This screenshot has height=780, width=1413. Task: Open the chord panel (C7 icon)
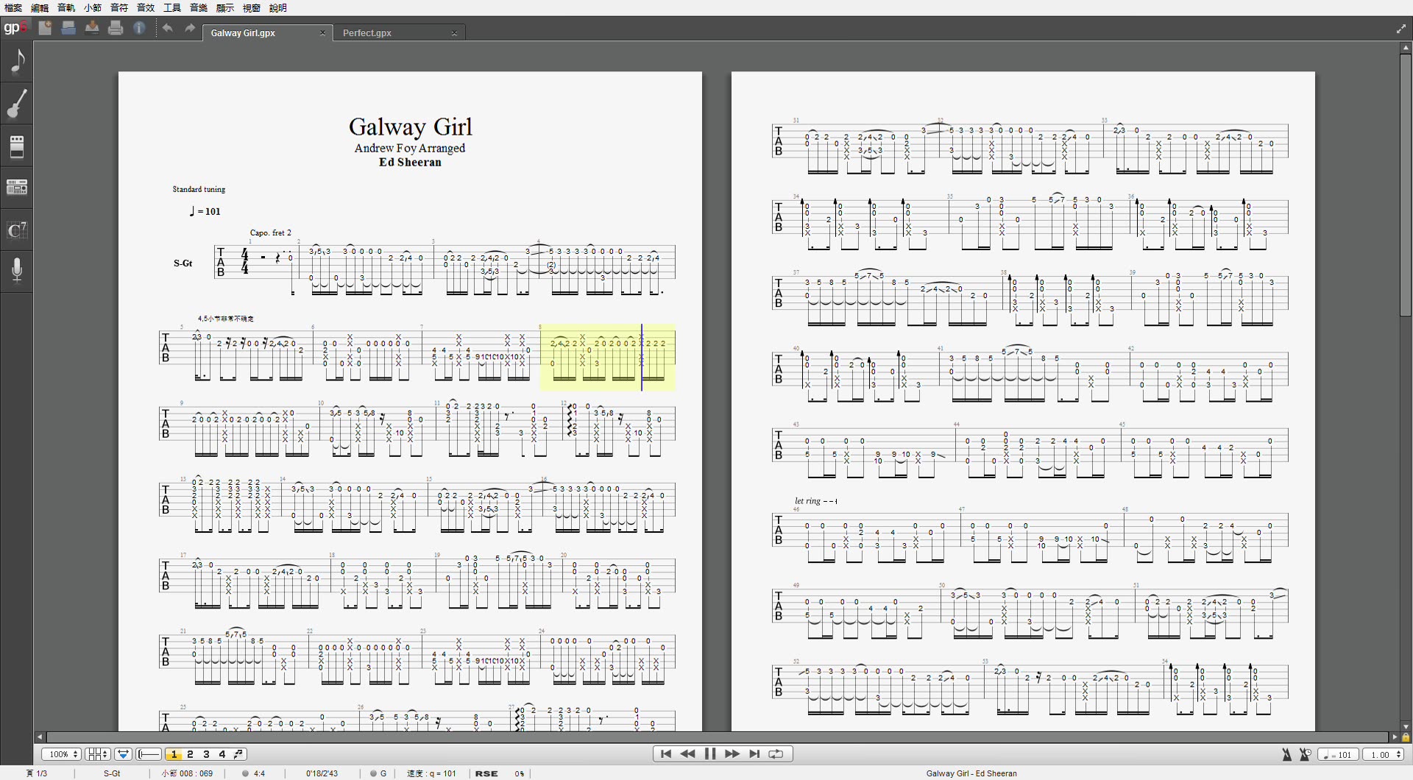coord(17,230)
